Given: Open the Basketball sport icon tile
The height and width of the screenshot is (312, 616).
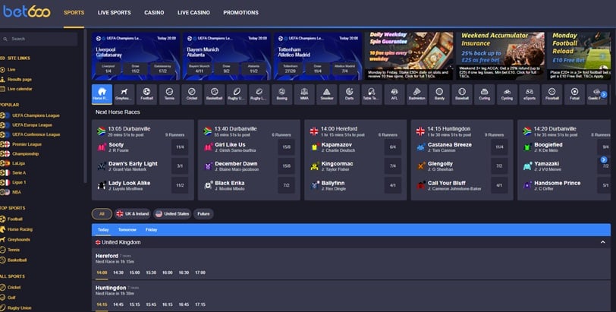Looking at the screenshot, I should [x=214, y=94].
